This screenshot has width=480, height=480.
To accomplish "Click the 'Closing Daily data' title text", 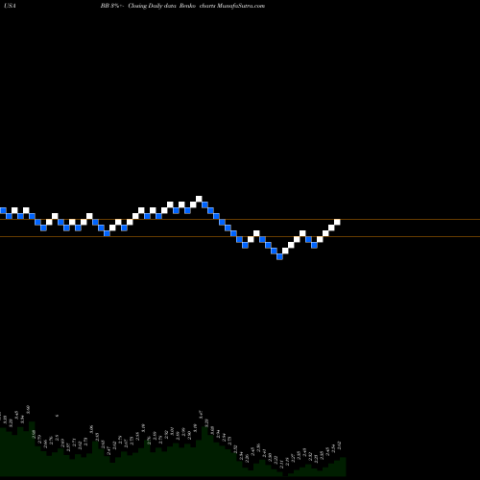I will [153, 6].
